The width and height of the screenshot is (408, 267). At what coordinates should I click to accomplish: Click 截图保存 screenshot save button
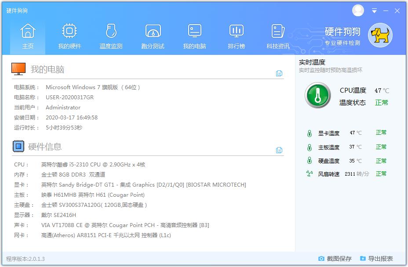click(x=335, y=259)
